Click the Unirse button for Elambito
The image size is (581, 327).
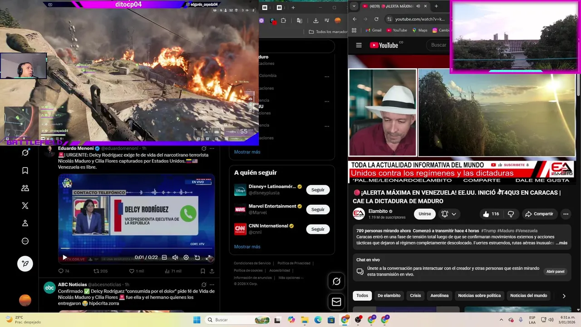pos(425,214)
